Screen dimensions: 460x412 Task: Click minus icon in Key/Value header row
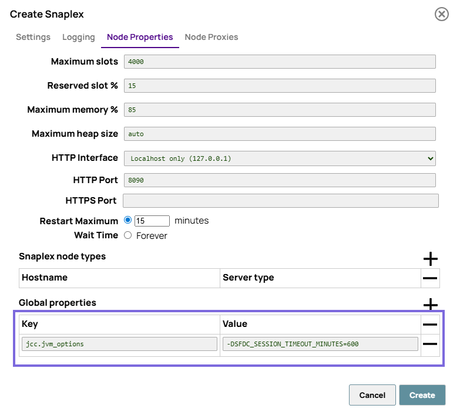(x=430, y=325)
